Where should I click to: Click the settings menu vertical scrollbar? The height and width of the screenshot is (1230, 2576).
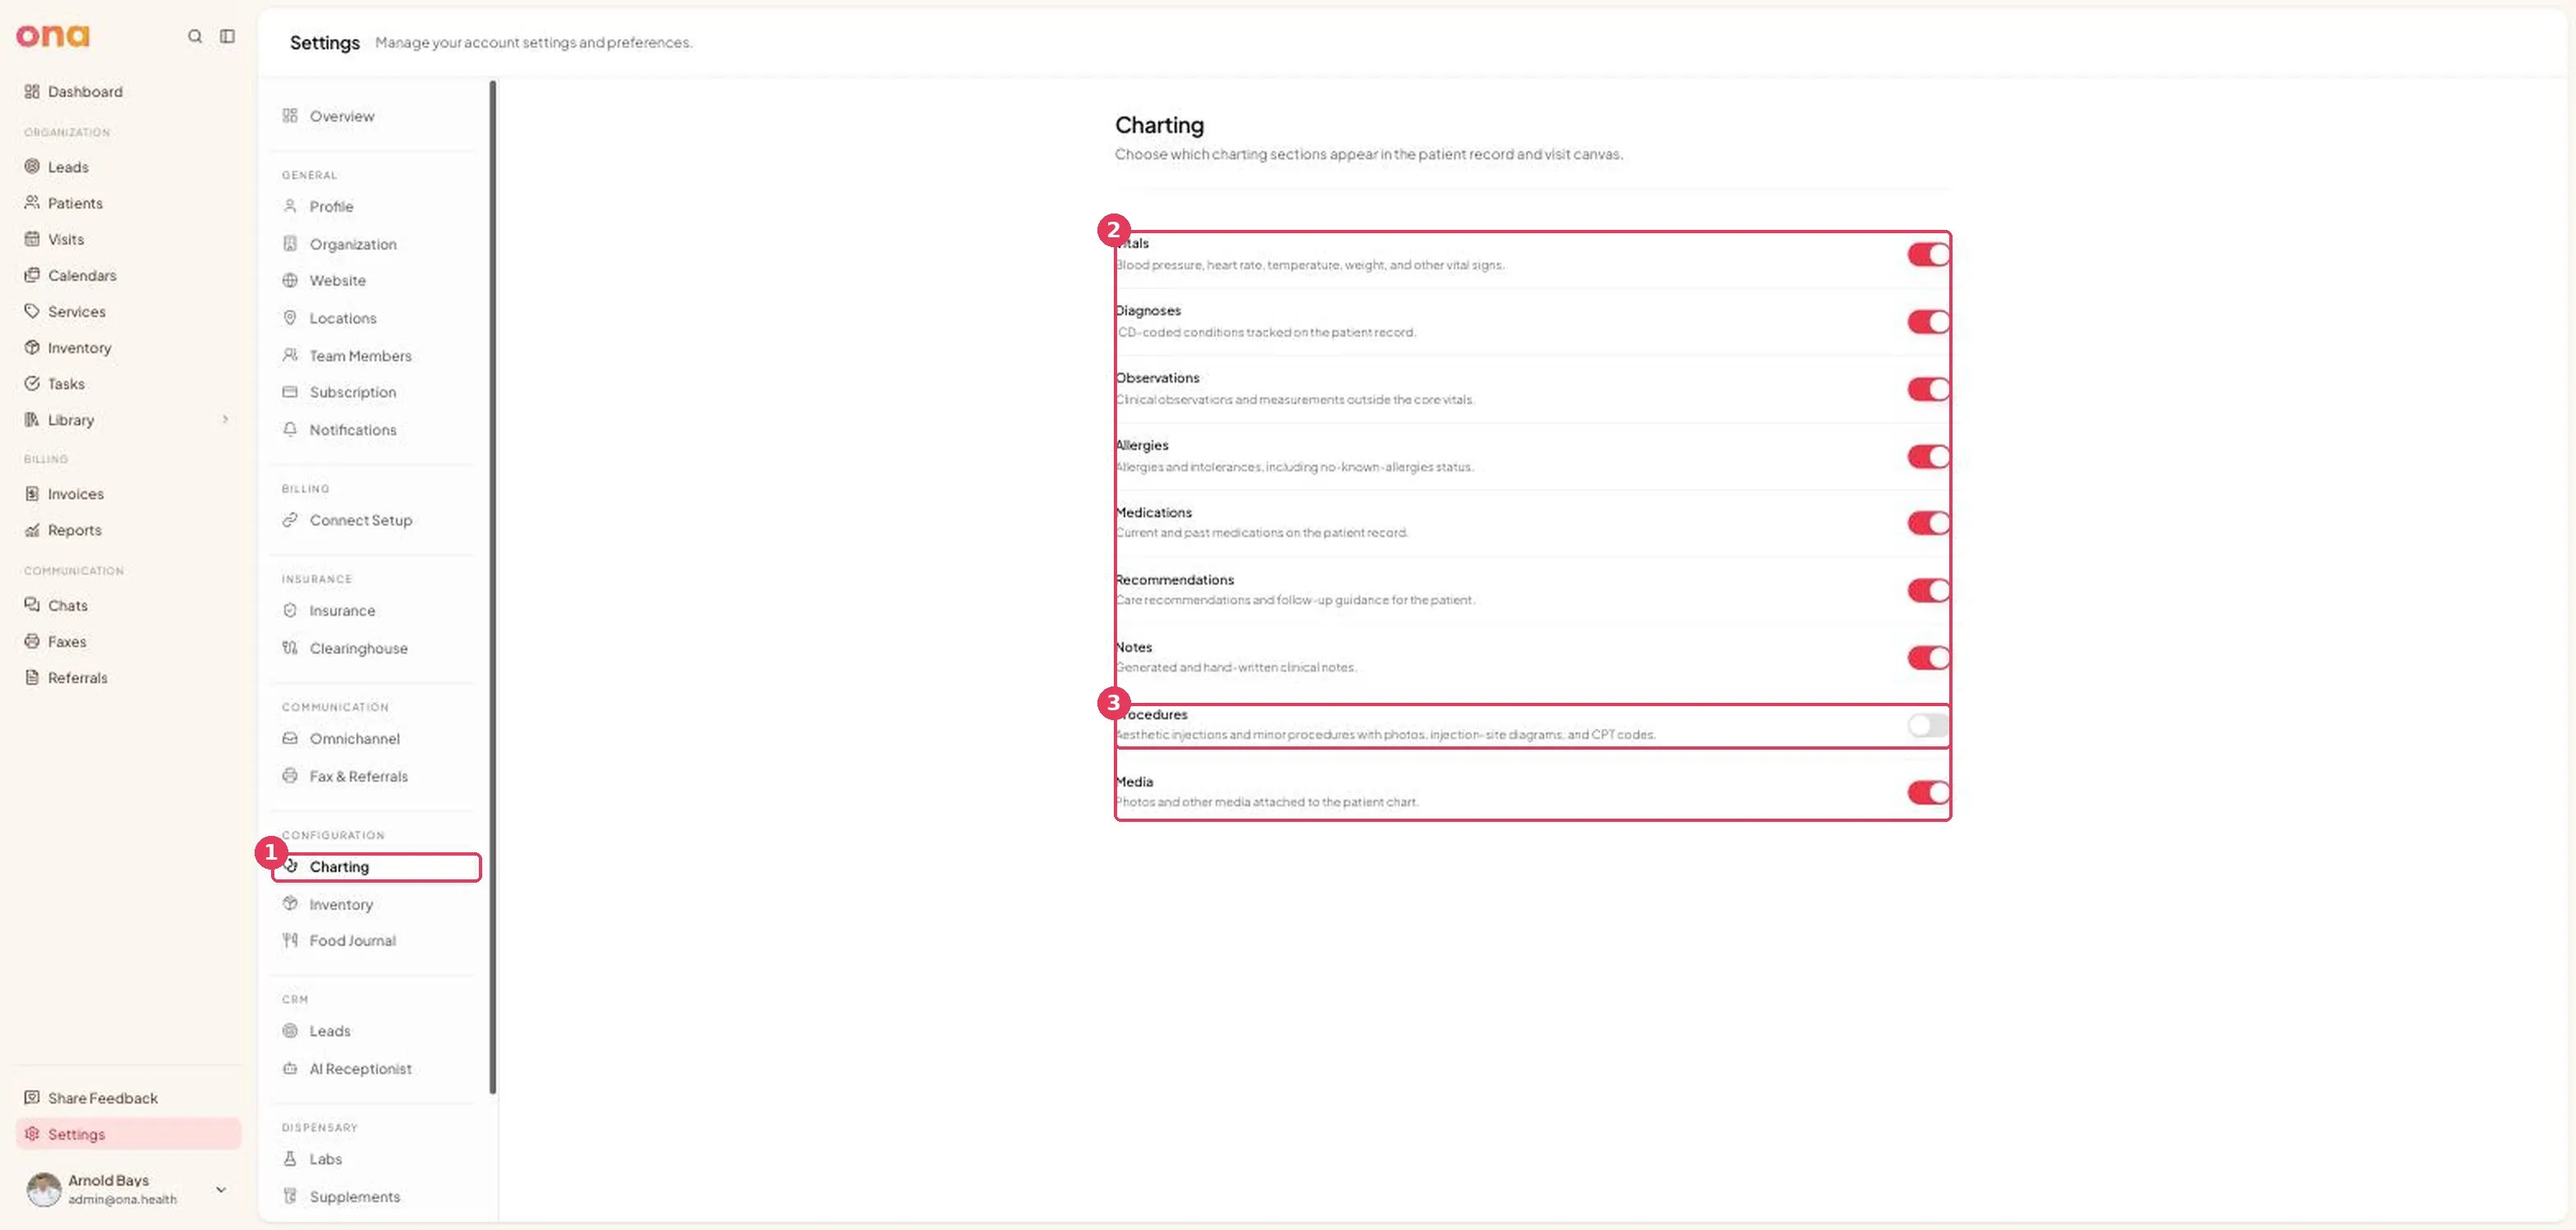coord(493,586)
